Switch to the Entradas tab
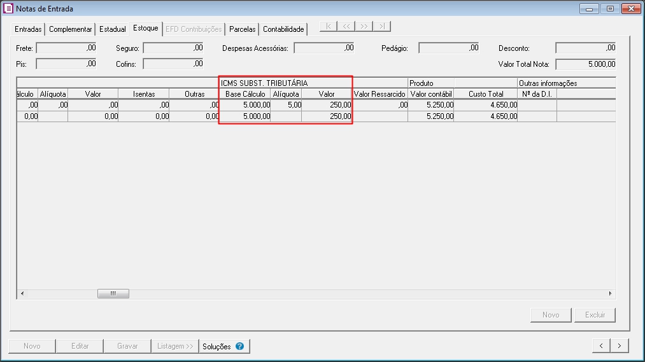Image resolution: width=645 pixels, height=362 pixels. click(28, 29)
